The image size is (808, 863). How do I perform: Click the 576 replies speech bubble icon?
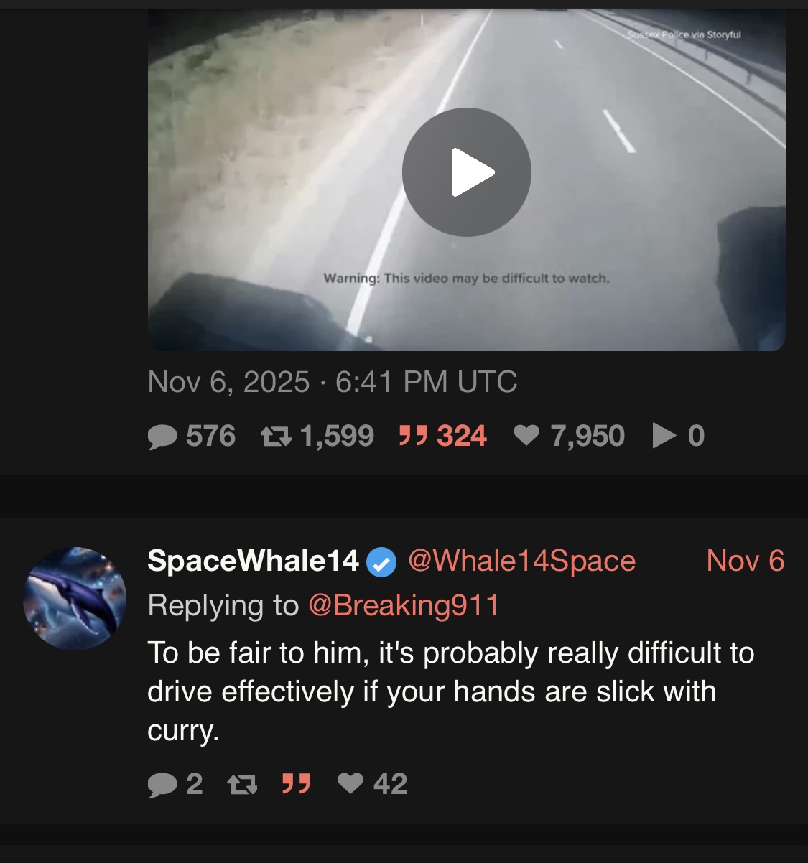click(x=162, y=437)
